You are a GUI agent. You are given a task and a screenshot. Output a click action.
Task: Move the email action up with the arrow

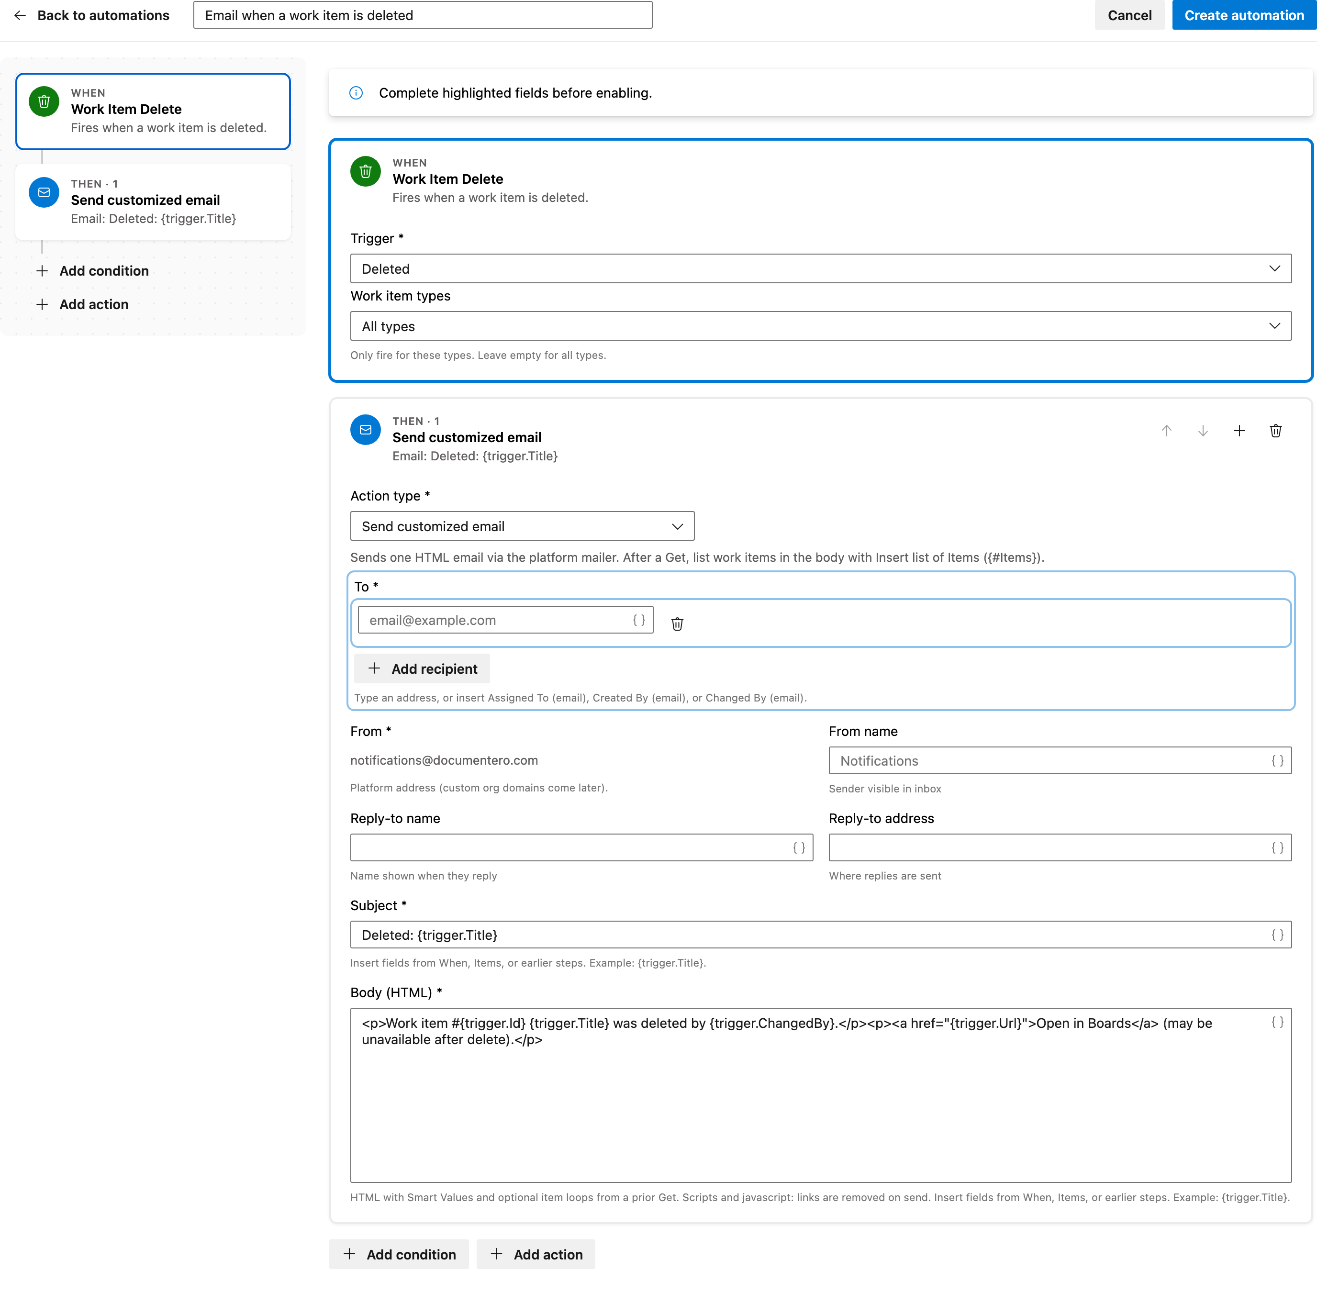(1166, 431)
